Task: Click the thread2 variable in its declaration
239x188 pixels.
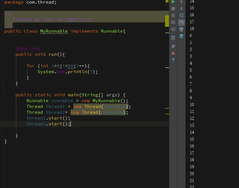Action: 55,112
